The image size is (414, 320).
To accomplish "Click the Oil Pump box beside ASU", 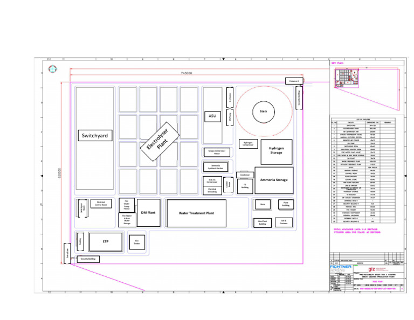I will pos(230,117).
